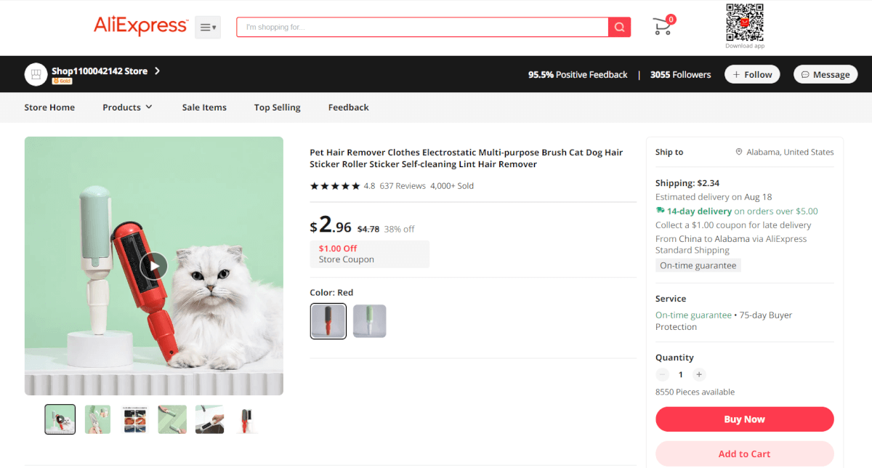Viewport: 872px width, 468px height.
Task: Click the green delivery truck icon
Action: point(660,211)
